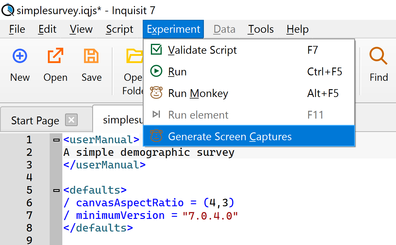
Task: Open the Script menu
Action: [120, 29]
